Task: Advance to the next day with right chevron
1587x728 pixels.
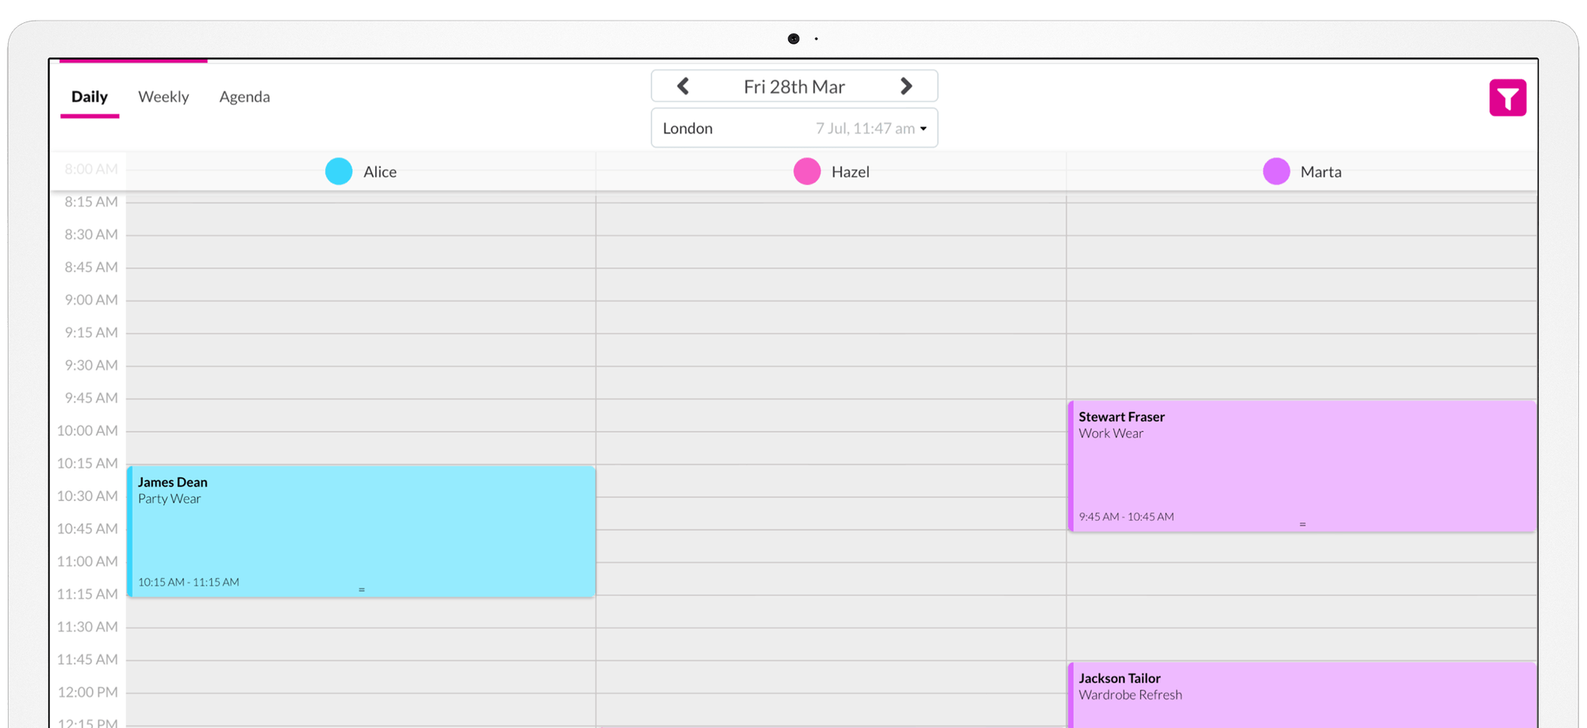Action: pos(906,86)
